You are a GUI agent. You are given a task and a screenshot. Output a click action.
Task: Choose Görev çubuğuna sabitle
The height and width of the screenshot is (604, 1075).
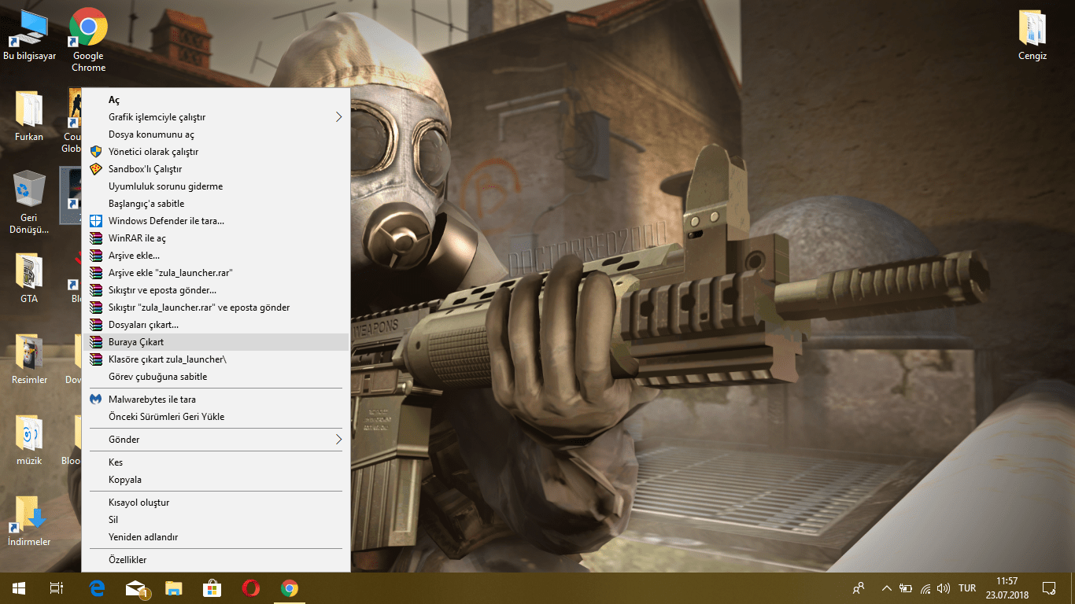click(216, 377)
